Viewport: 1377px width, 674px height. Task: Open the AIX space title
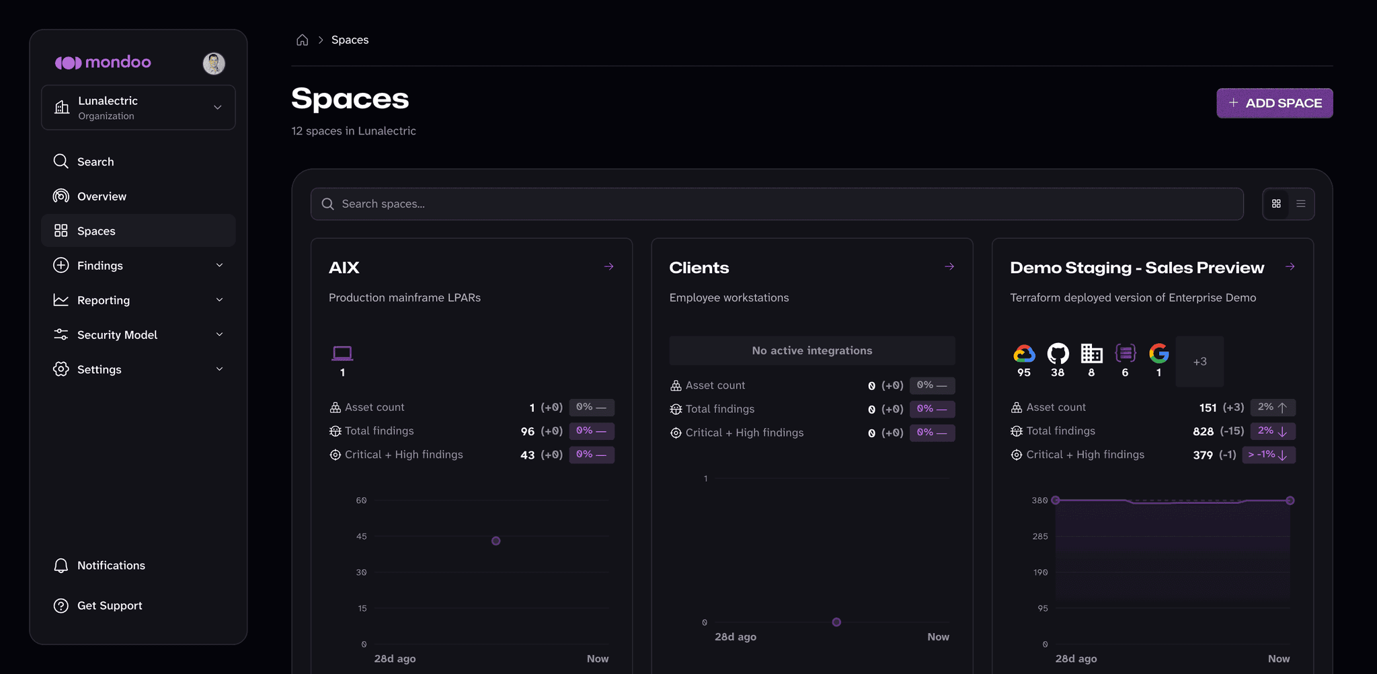344,268
